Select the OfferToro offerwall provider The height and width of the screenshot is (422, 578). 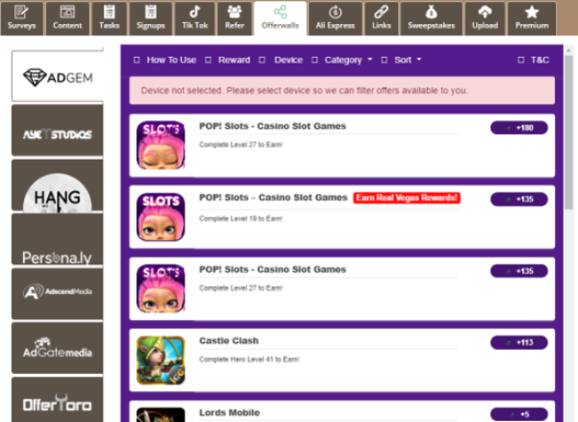(58, 400)
